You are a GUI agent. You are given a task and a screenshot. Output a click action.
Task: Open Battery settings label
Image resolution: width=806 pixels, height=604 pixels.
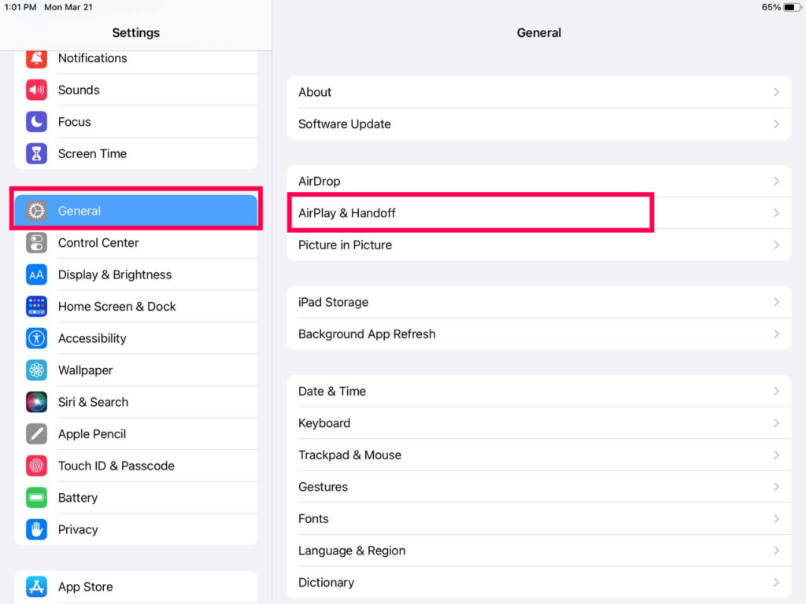tap(78, 498)
